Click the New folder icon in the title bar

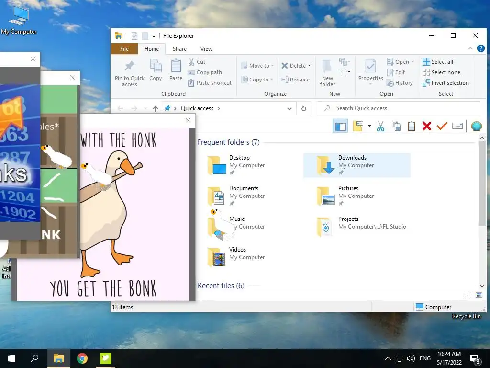(145, 36)
